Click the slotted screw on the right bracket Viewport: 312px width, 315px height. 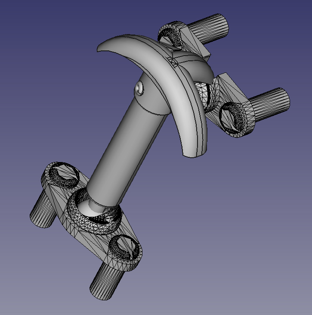tap(232, 118)
